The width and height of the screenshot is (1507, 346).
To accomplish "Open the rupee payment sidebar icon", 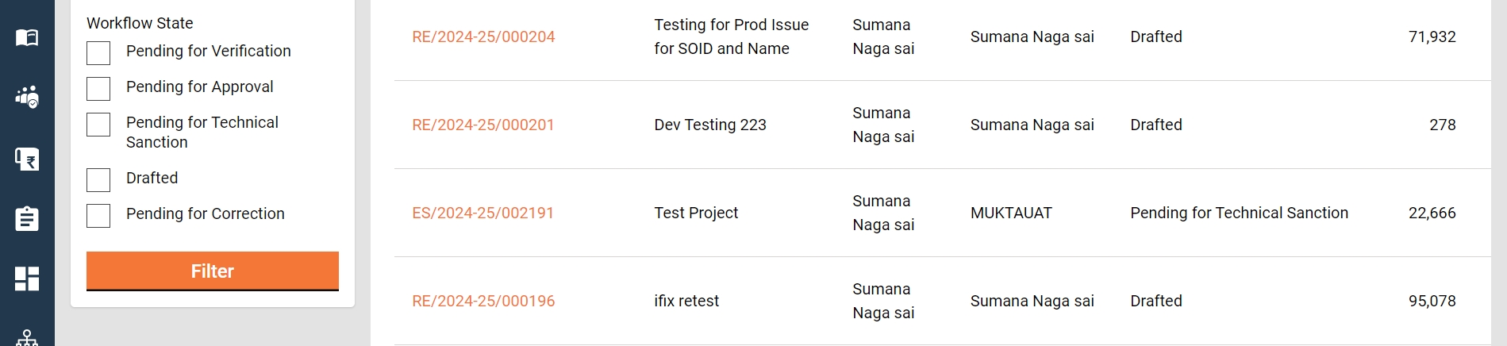I will 27,160.
